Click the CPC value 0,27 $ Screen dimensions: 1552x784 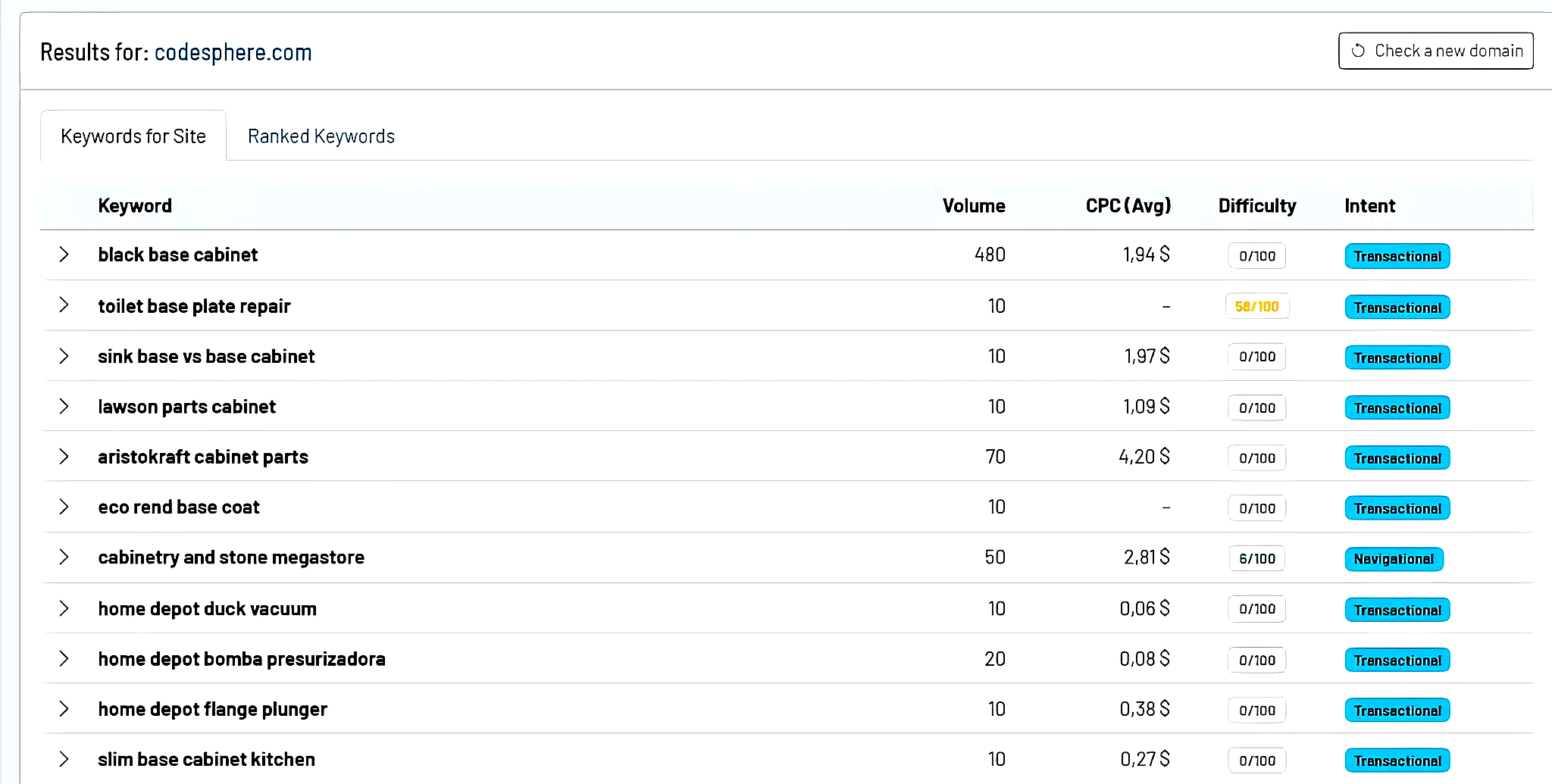(x=1145, y=759)
